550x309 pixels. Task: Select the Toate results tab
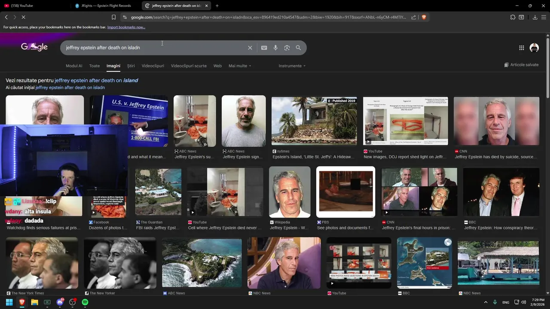click(x=95, y=66)
